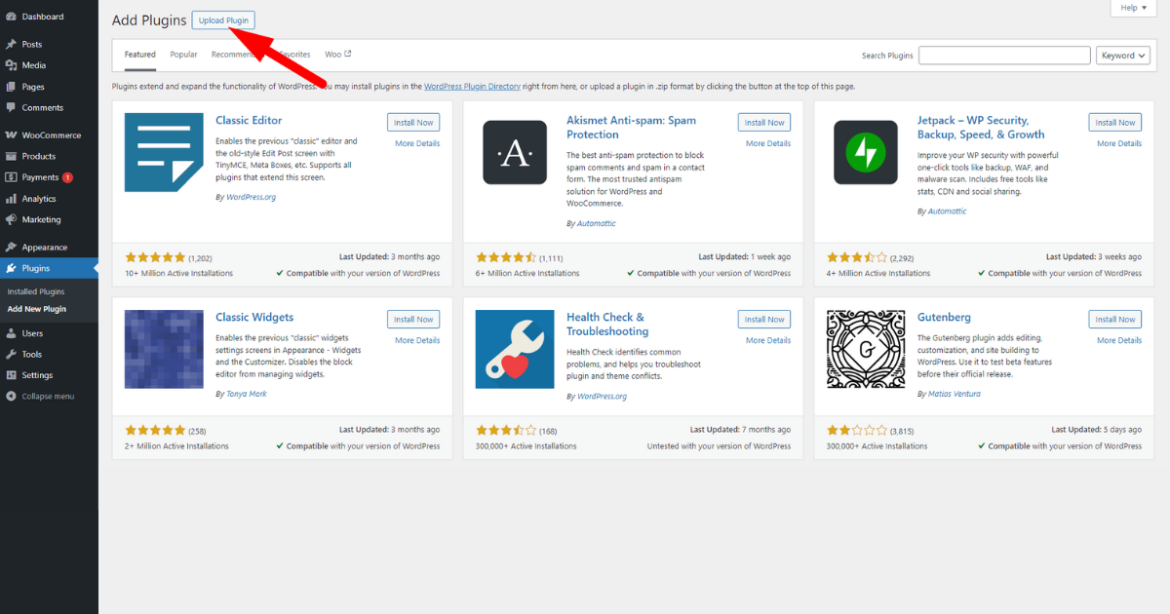Screen dimensions: 1170x614
Task: Open More Details for Jetpack
Action: [x=1119, y=143]
